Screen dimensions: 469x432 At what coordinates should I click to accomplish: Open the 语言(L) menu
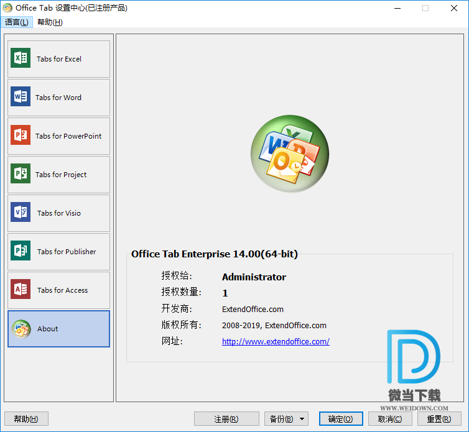[16, 22]
